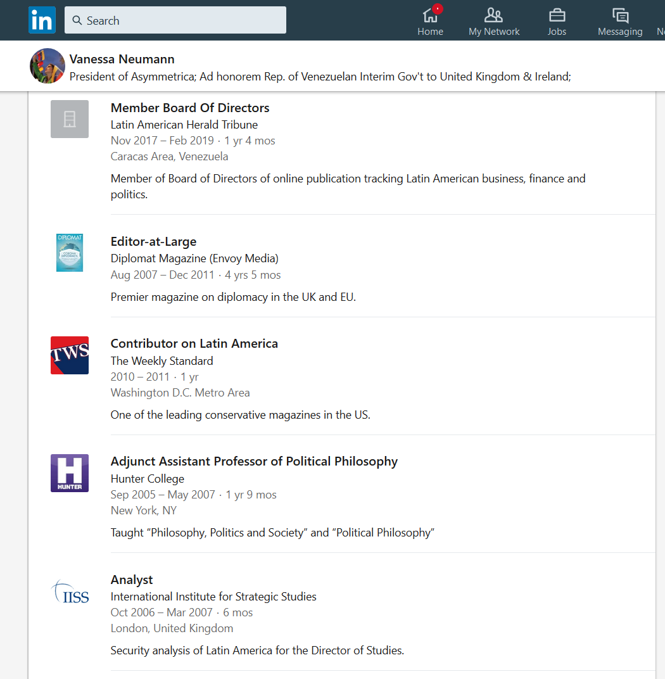Select the Latin American Herald Tribune company name
The width and height of the screenshot is (665, 679).
coord(184,125)
